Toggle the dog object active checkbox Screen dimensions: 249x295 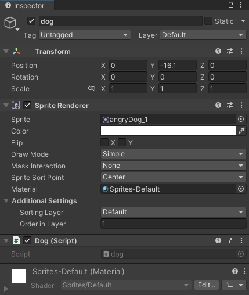coord(31,21)
